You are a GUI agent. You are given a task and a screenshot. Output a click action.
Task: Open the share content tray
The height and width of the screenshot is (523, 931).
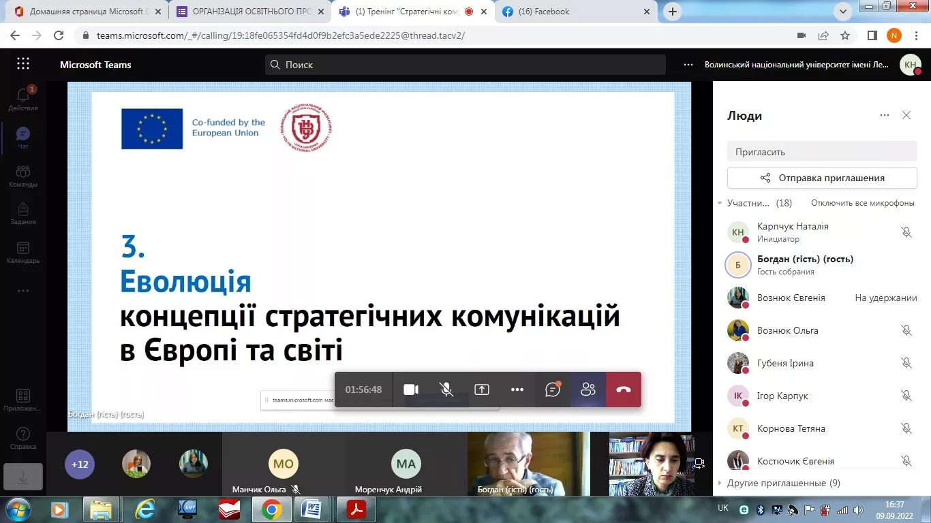481,390
